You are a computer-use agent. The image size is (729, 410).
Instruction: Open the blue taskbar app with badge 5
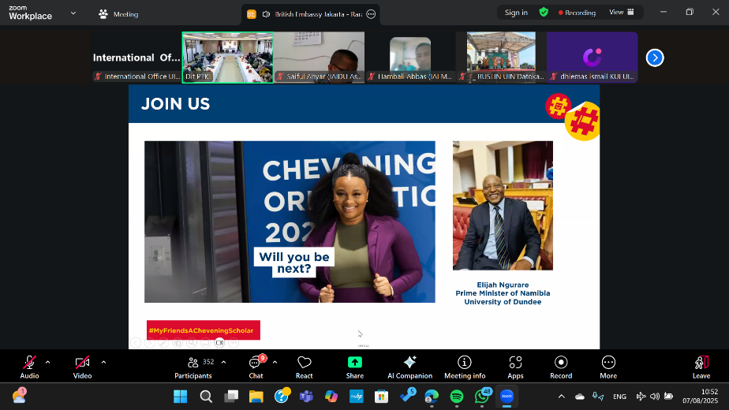coord(407,397)
